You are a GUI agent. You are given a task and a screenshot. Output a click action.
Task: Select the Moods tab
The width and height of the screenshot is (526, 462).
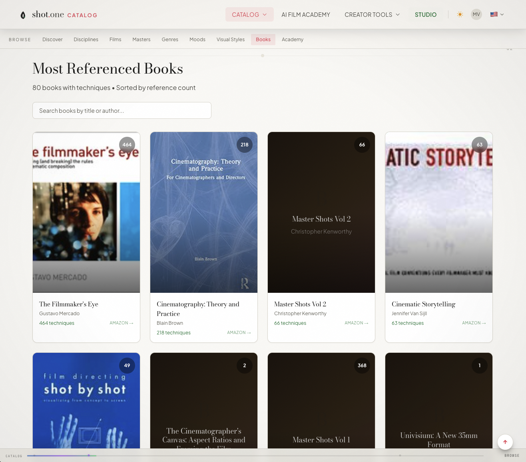tap(197, 40)
